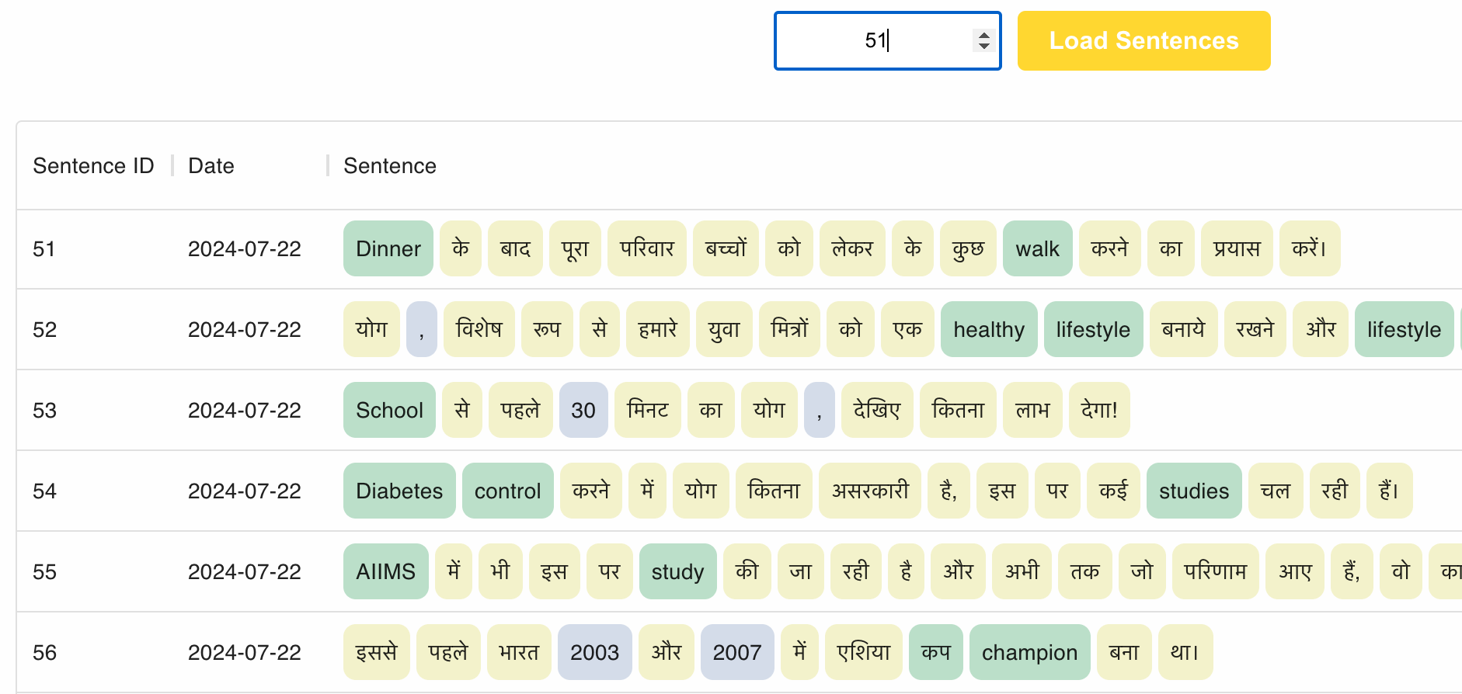Increment the sentence number with up arrow
1462x694 pixels.
click(984, 35)
